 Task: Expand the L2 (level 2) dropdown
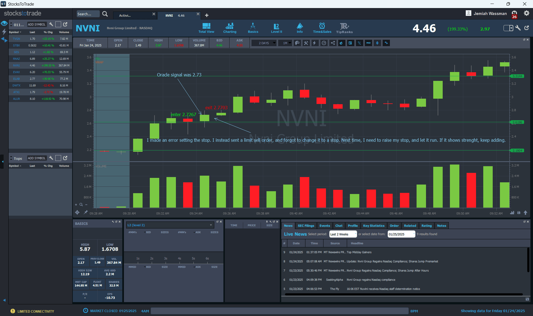tap(170, 225)
